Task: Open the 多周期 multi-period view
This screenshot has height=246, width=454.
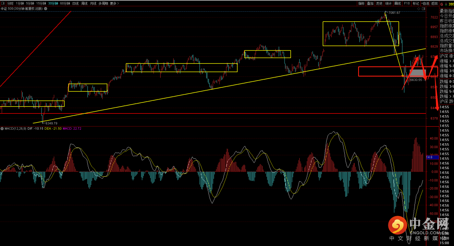Action: (x=103, y=3)
